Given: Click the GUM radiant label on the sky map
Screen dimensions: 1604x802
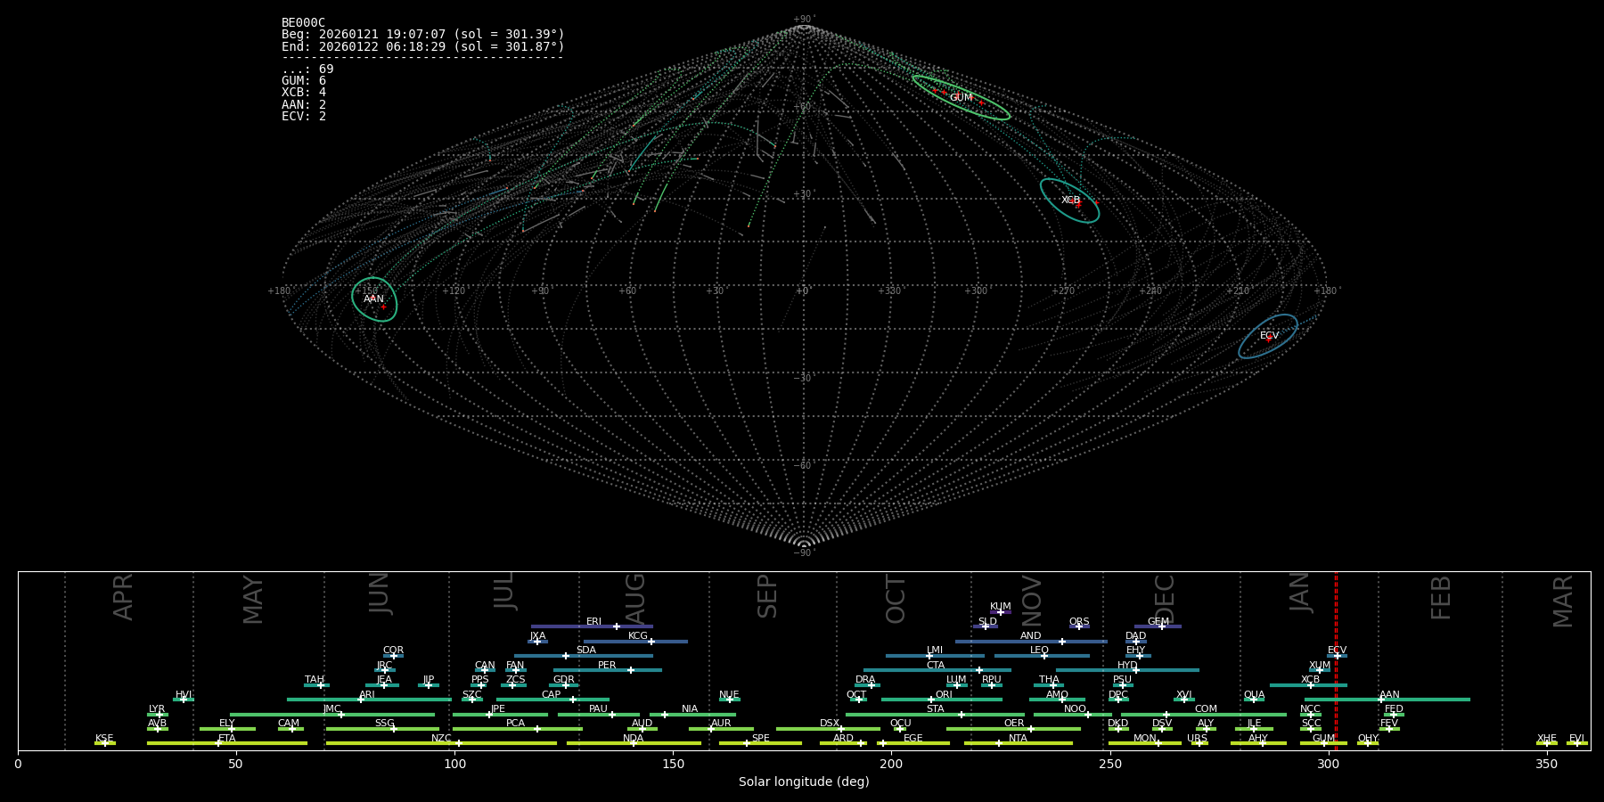Looking at the screenshot, I should click(961, 98).
